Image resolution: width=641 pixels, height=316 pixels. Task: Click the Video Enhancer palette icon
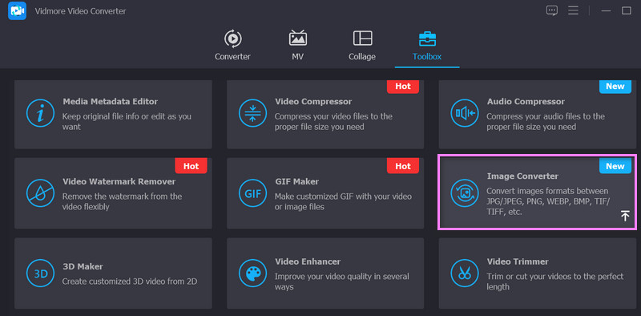(x=252, y=273)
